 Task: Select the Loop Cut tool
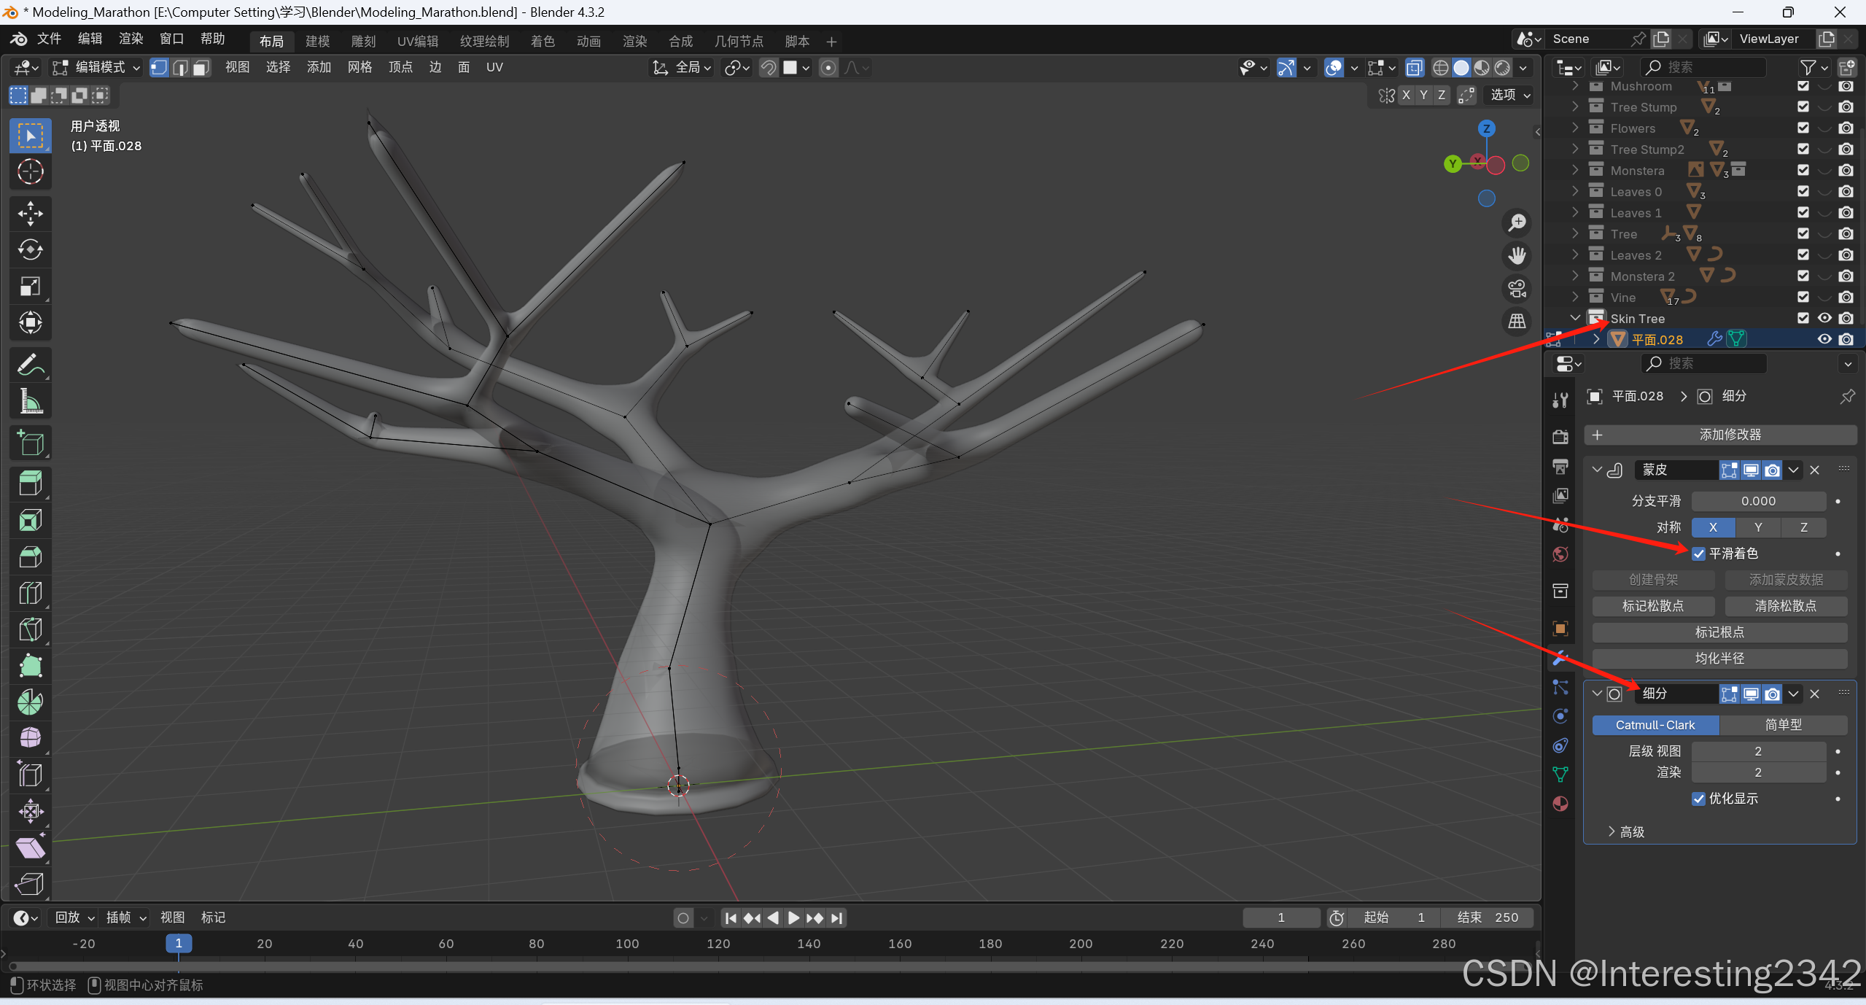tap(30, 593)
